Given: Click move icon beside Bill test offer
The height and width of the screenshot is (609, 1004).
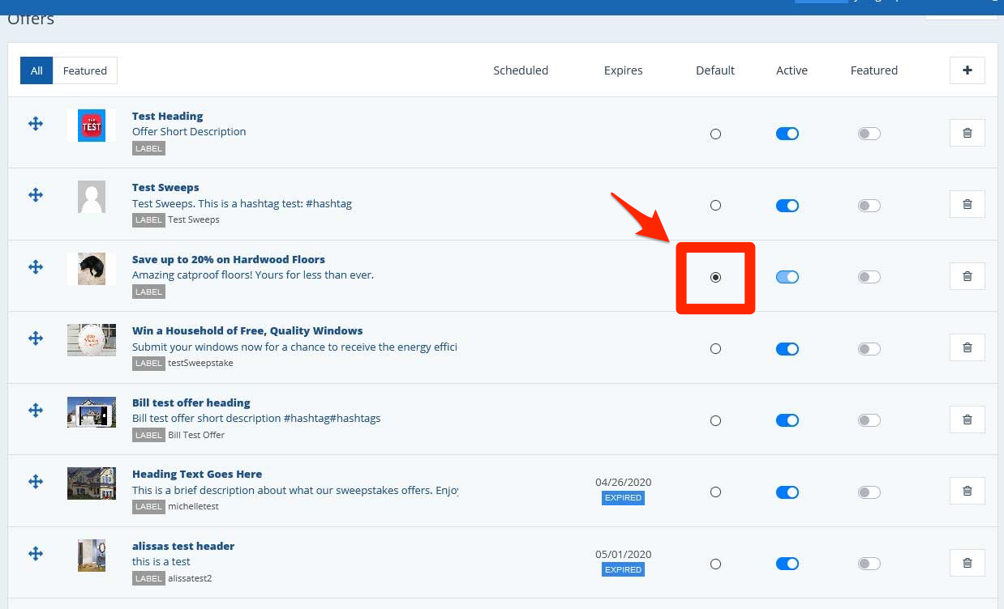Looking at the screenshot, I should 36,410.
